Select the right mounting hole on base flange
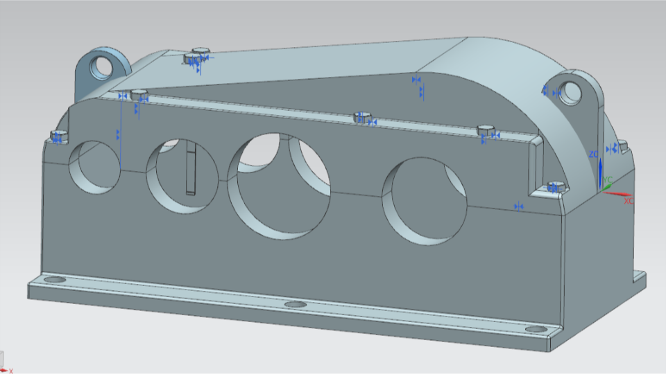This screenshot has height=374, width=666. point(536,329)
